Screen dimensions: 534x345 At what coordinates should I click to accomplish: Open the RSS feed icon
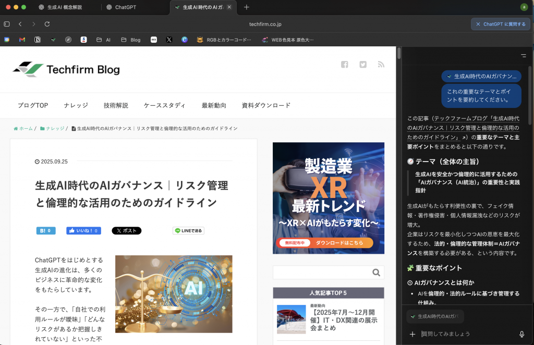coord(381,64)
